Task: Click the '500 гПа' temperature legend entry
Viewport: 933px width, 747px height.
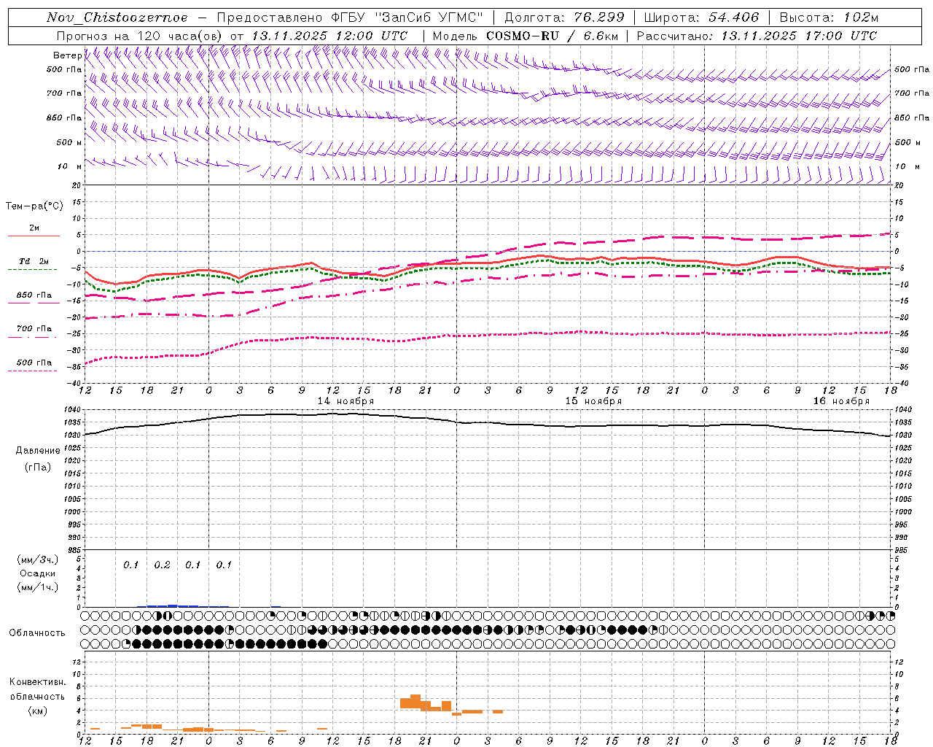Action: tap(34, 363)
